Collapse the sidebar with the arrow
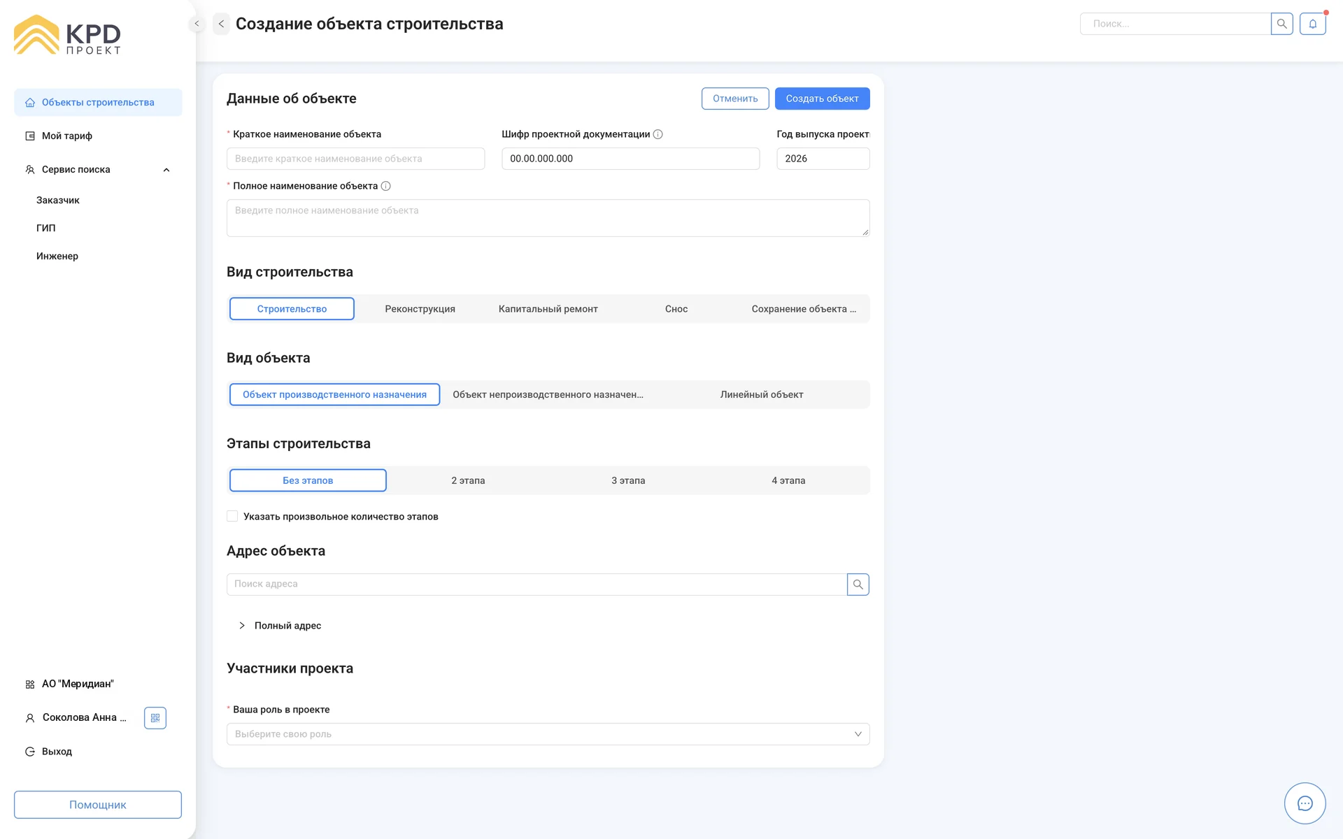This screenshot has height=839, width=1343. [x=197, y=24]
